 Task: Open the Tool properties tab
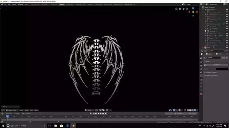[201, 58]
